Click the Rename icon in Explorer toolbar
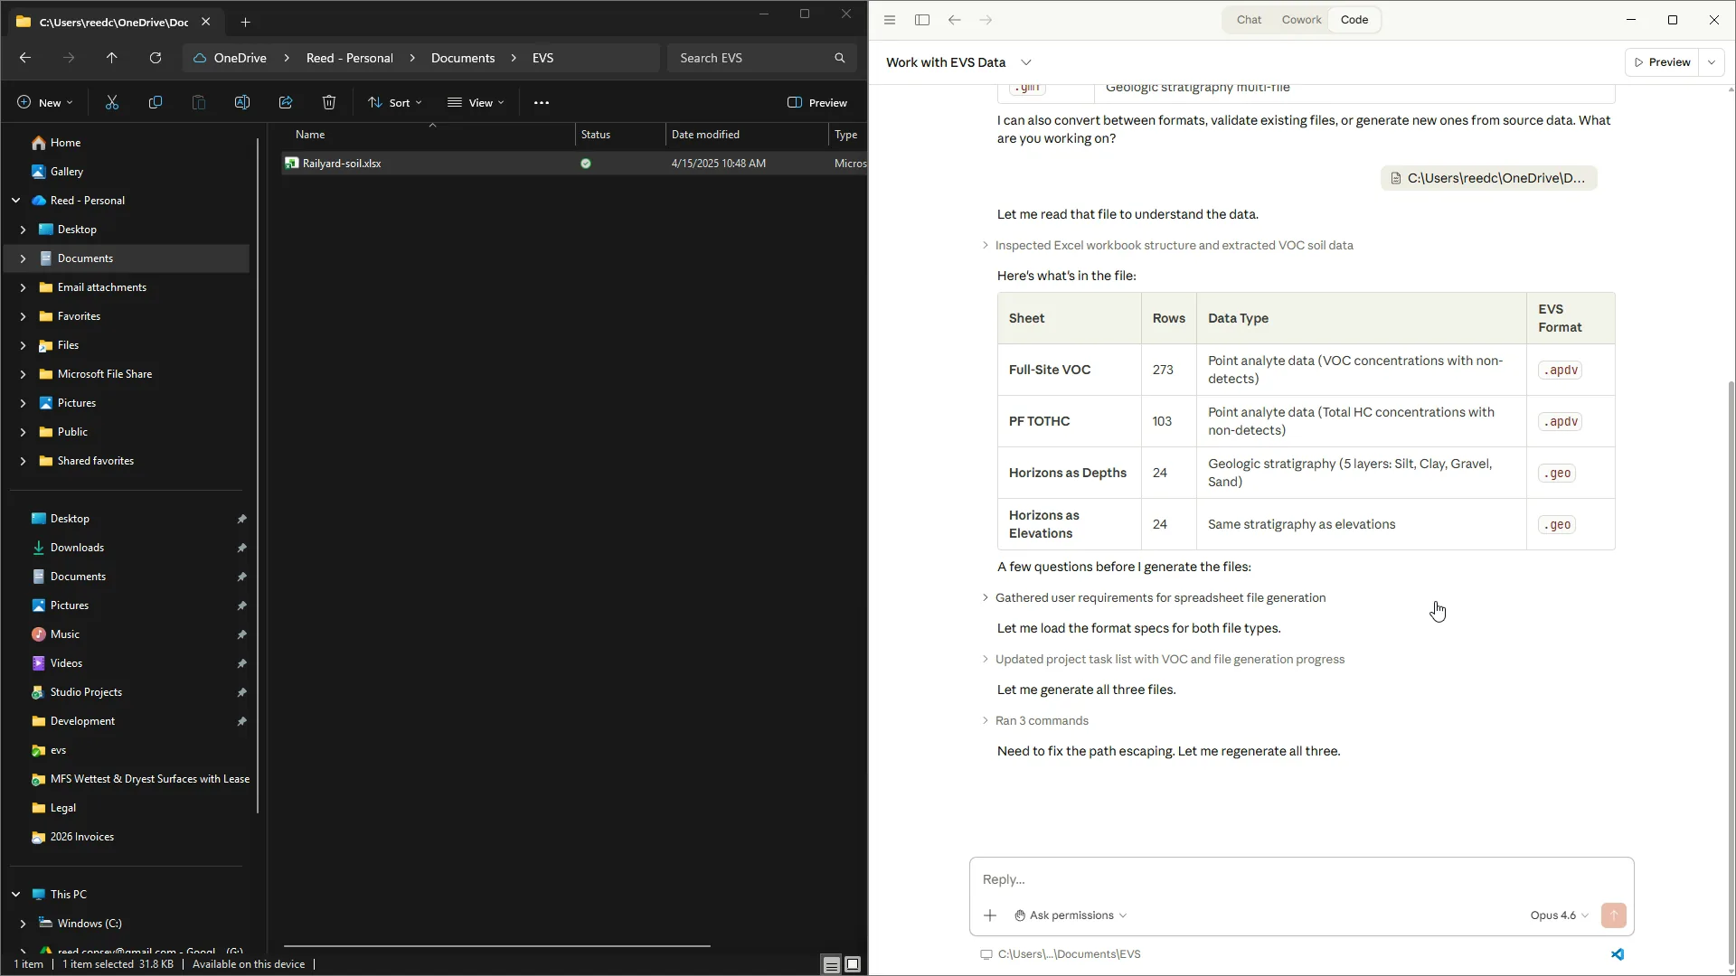 click(x=242, y=103)
